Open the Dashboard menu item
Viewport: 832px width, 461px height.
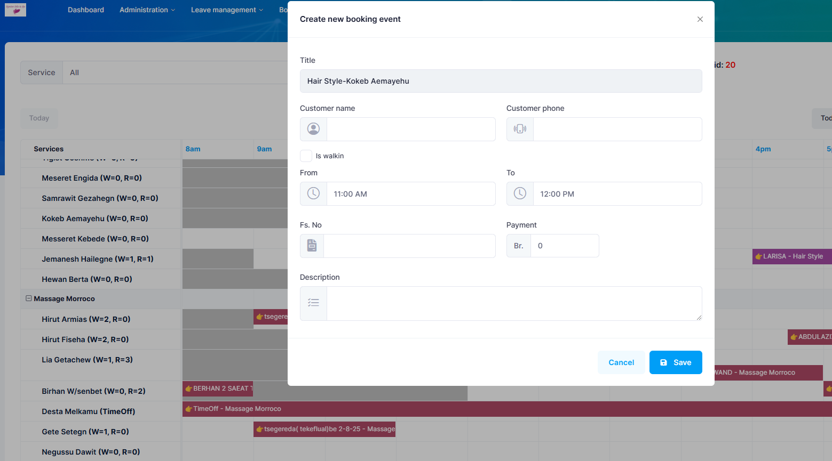(86, 10)
